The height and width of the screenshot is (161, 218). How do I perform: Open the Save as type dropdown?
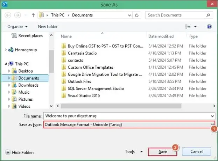213,125
